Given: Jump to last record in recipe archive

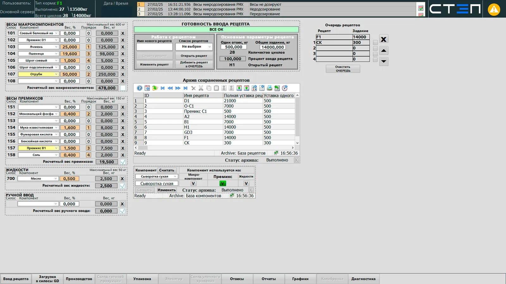Looking at the screenshot, I should pyautogui.click(x=185, y=88).
